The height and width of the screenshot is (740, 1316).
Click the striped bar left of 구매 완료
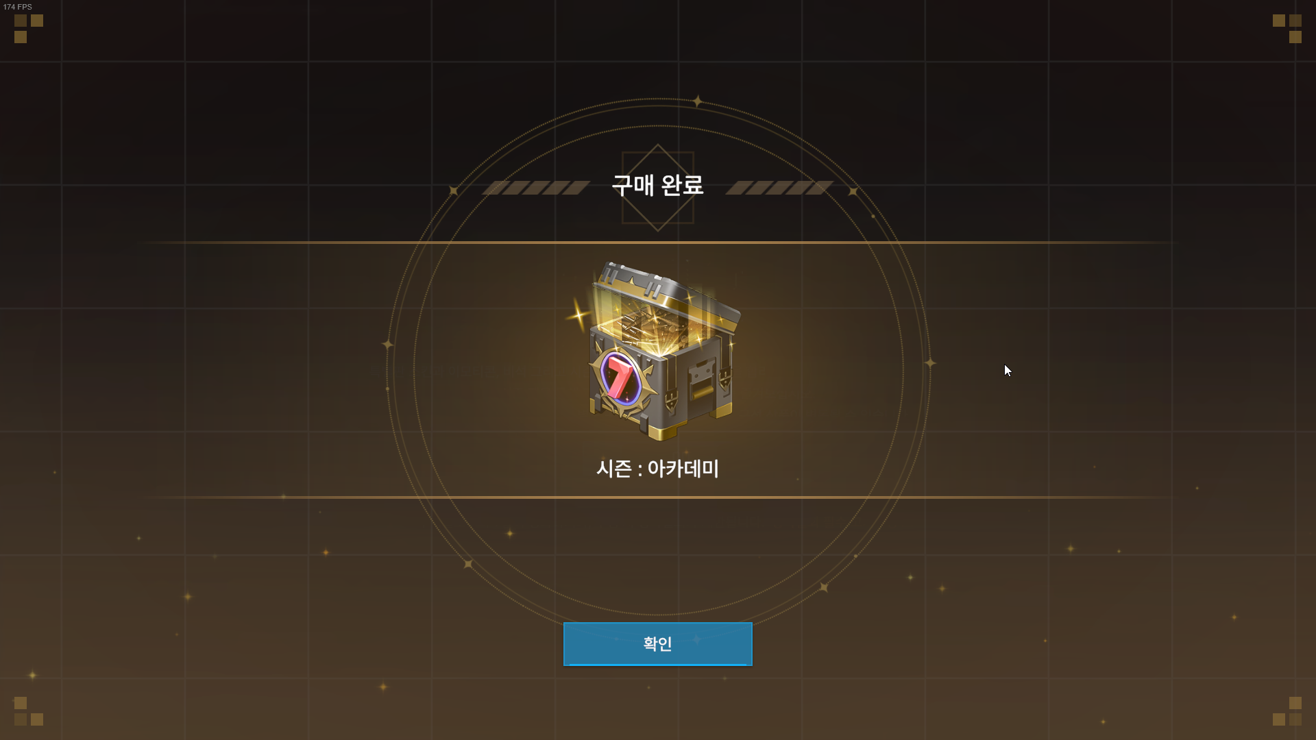pyautogui.click(x=536, y=188)
